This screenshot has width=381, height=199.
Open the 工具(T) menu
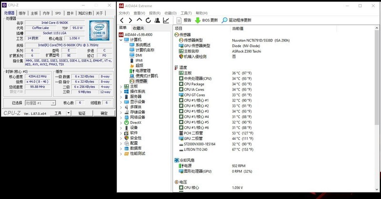186,13
